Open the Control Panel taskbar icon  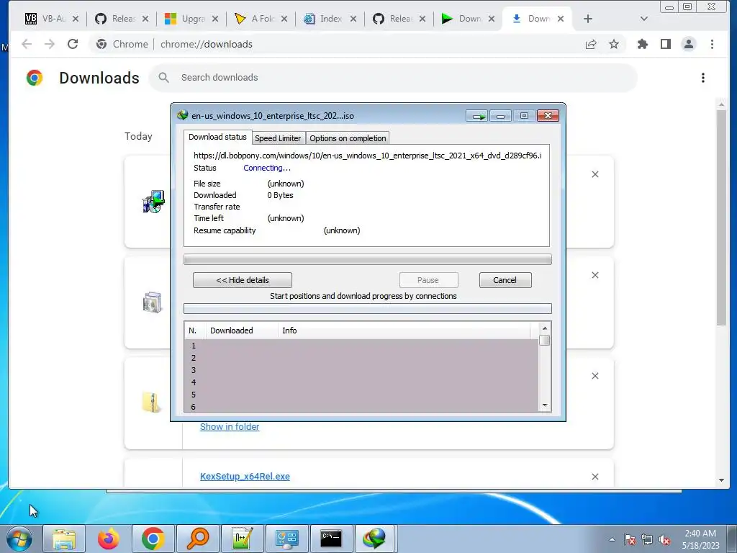[286, 539]
